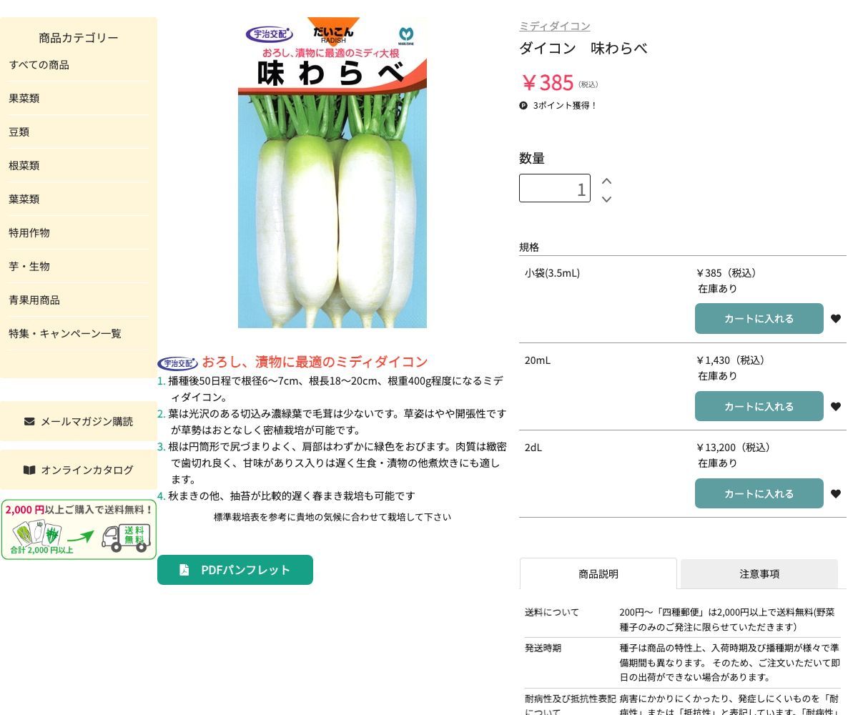858x715 pixels.
Task: Switch to the 注意事項 tab
Action: [759, 573]
